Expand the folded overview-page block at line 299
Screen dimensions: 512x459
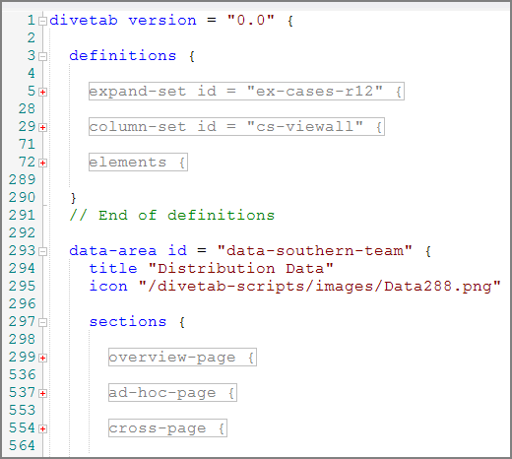pos(42,359)
